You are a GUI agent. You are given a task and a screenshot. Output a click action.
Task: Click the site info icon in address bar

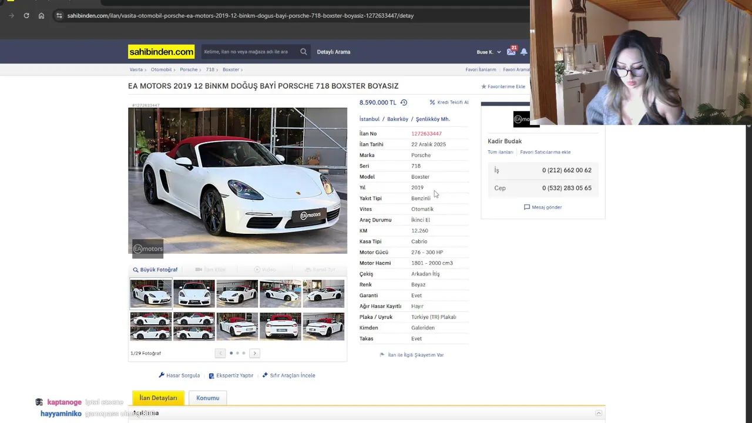point(59,15)
